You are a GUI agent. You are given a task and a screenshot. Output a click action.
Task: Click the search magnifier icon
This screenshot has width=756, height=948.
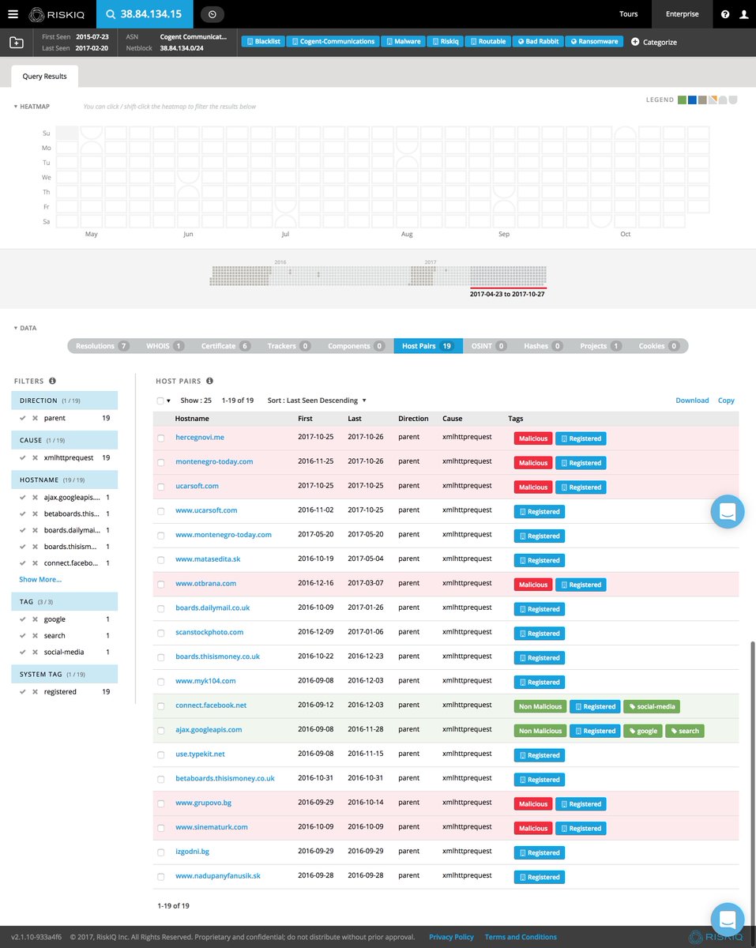click(111, 14)
